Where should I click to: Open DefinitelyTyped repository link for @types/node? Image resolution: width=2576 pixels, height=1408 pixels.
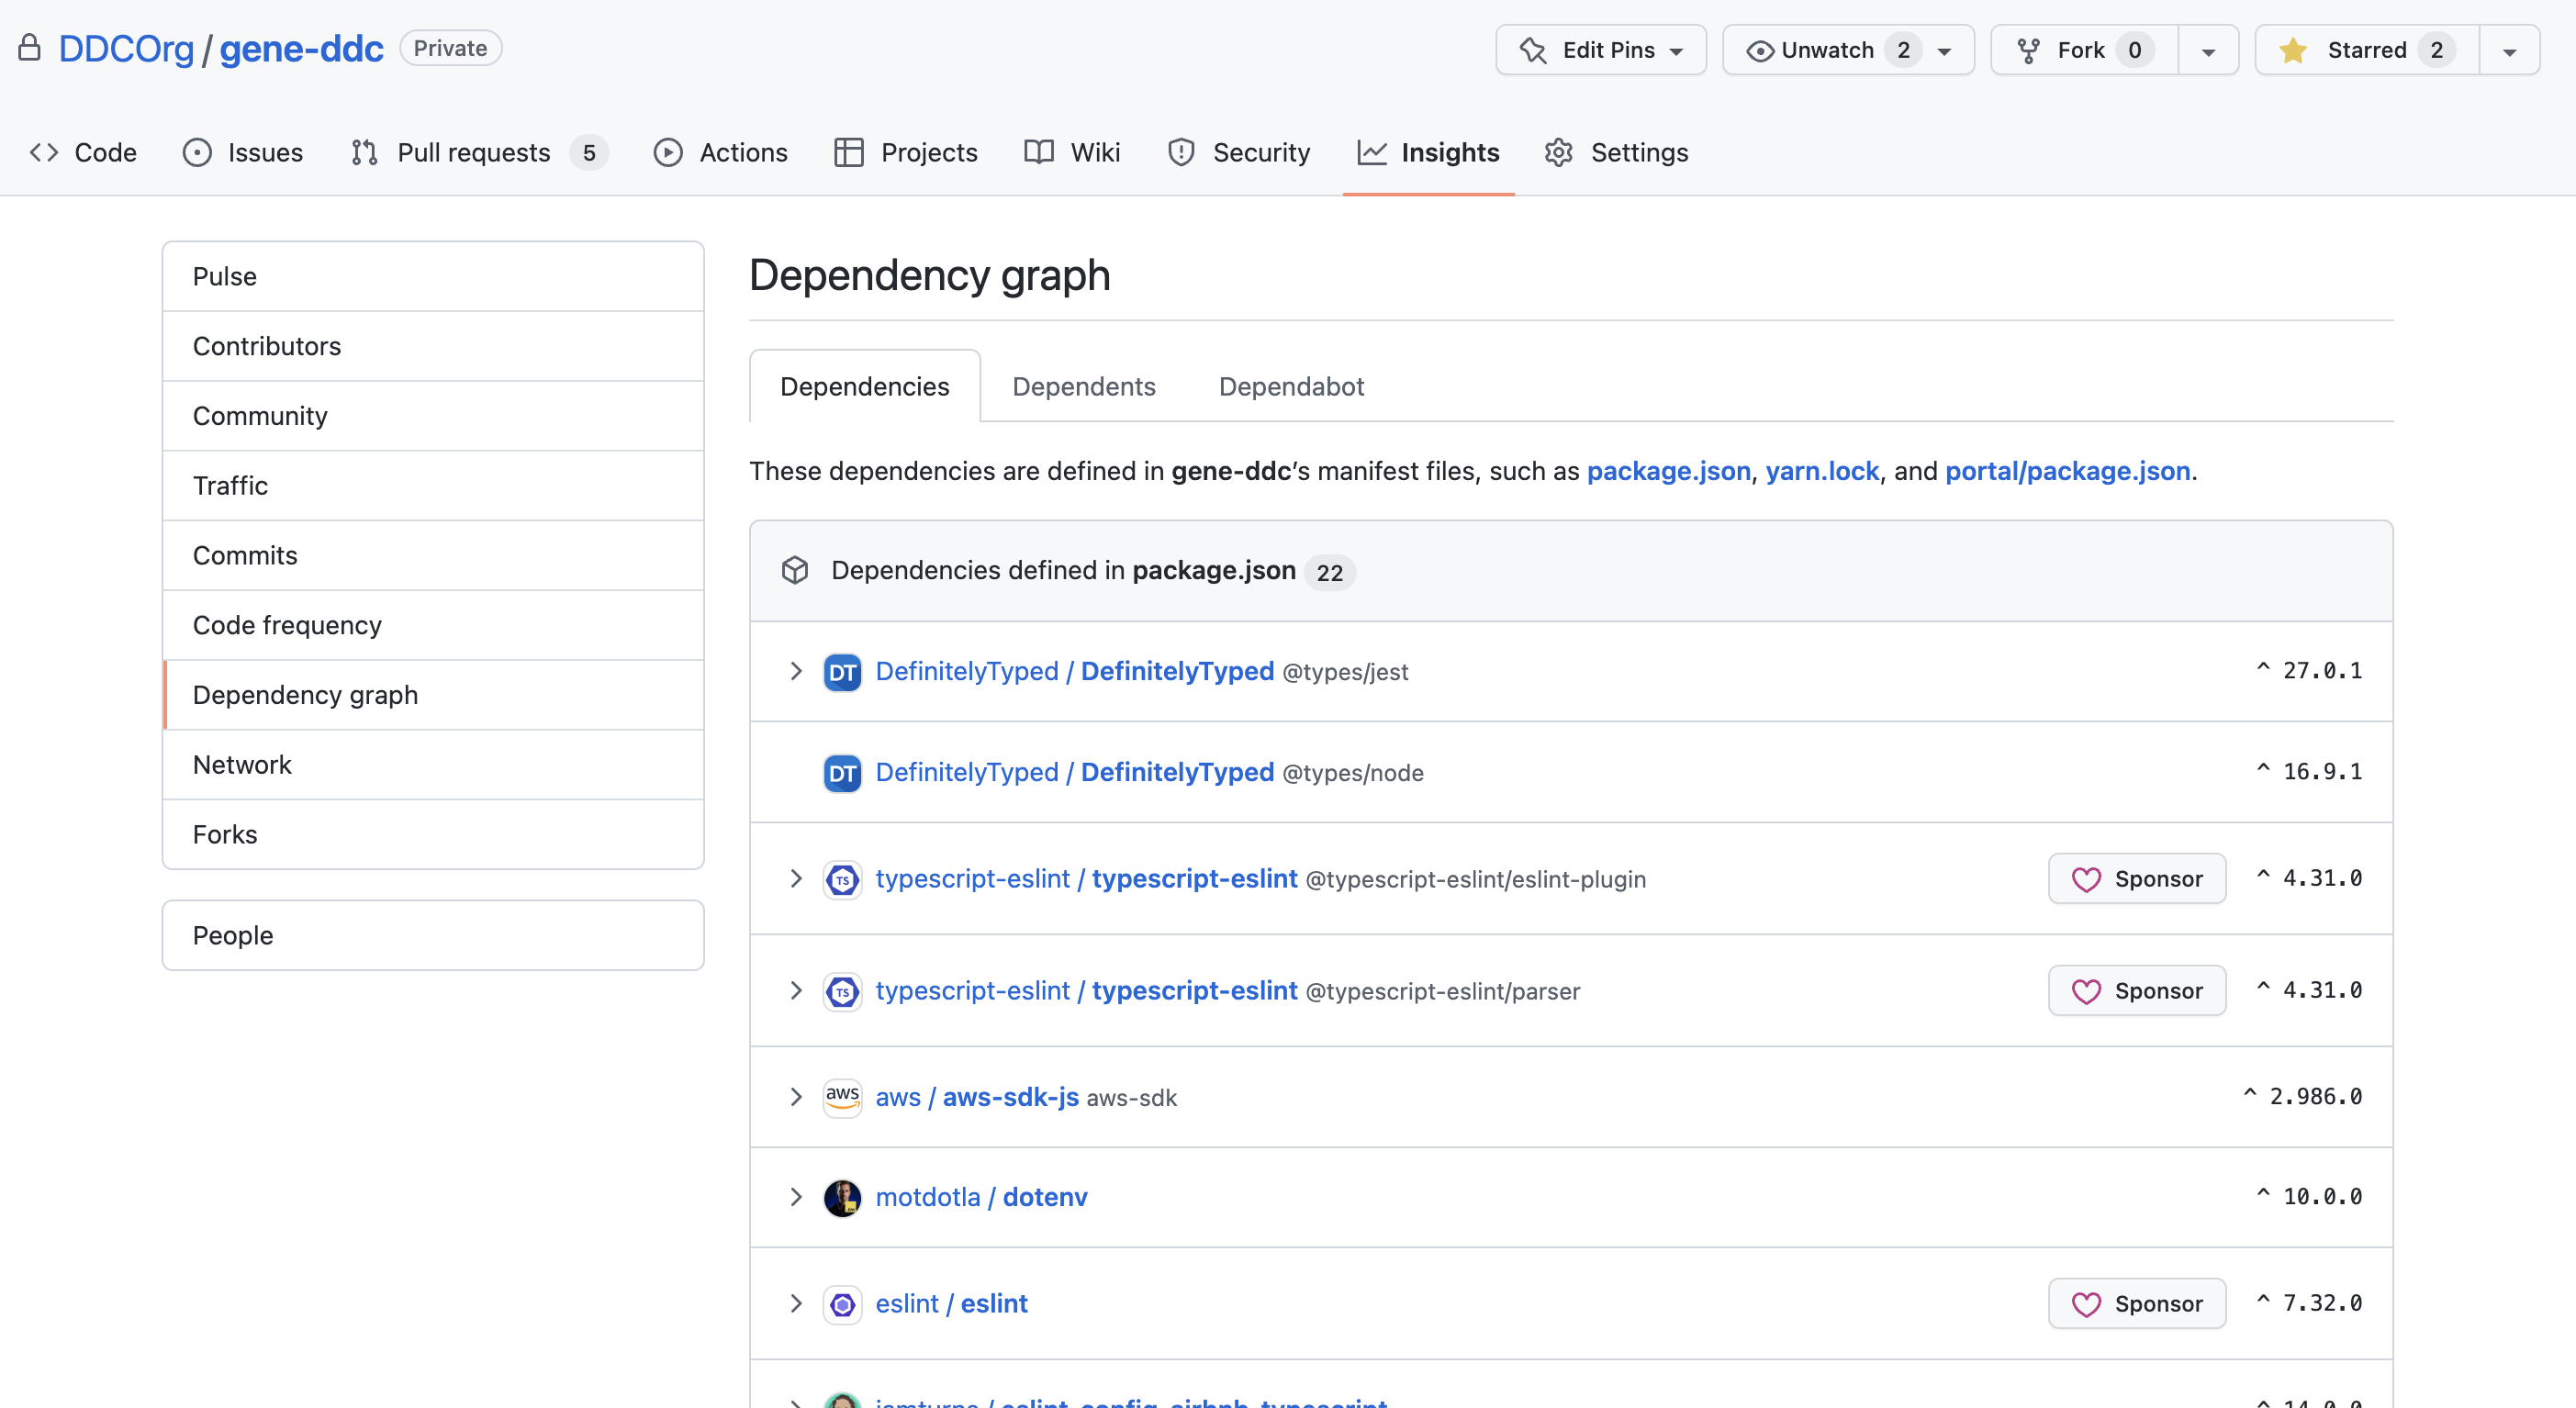(x=1074, y=772)
